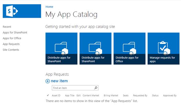
Task: Sort by the Requested By column header
Action: coord(140,96)
